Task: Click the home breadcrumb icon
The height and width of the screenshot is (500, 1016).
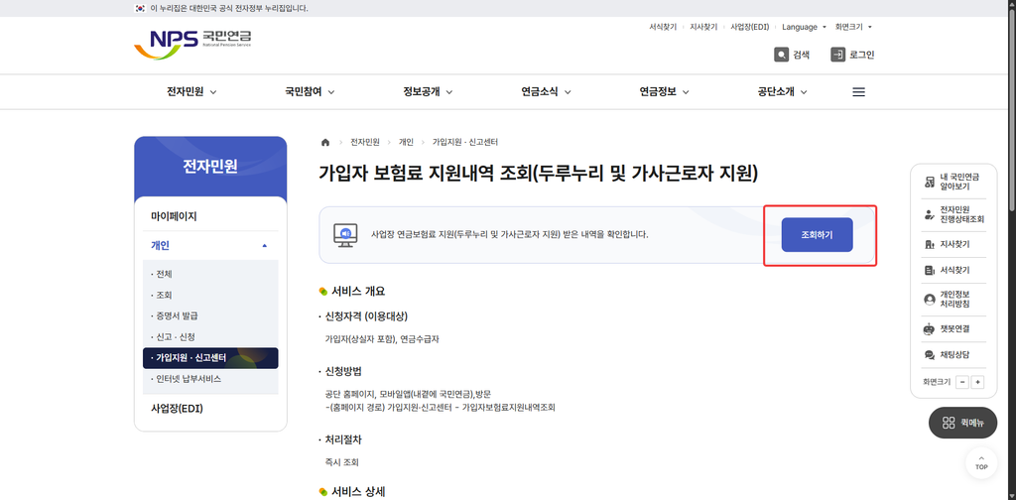Action: click(x=325, y=142)
